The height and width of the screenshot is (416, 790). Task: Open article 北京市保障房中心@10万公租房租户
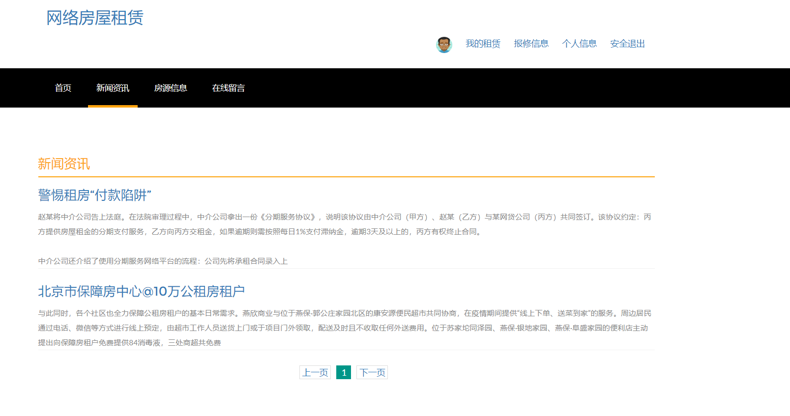click(x=142, y=291)
